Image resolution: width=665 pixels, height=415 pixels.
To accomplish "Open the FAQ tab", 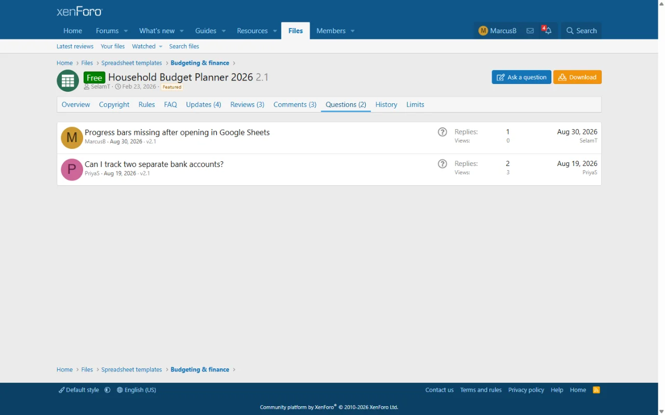I will 170,104.
